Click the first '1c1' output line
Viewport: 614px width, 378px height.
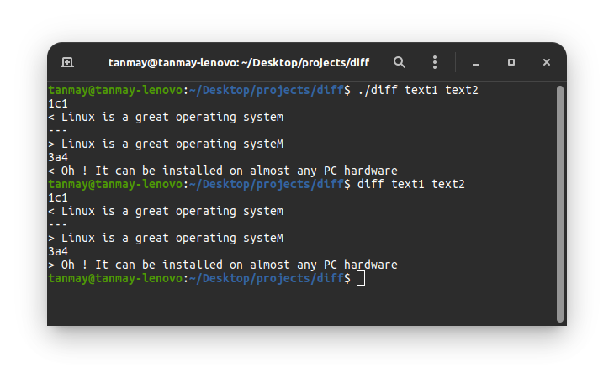coord(58,103)
